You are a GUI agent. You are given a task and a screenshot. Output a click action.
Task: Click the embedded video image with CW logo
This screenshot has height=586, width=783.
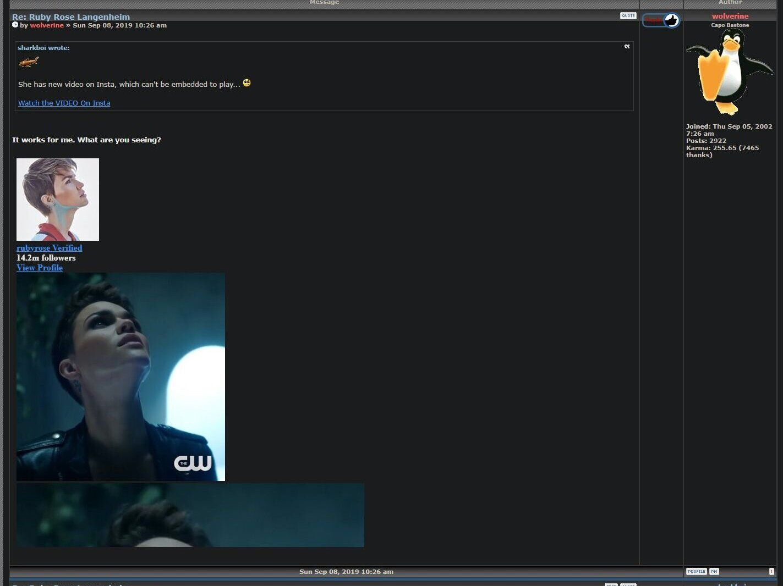121,377
